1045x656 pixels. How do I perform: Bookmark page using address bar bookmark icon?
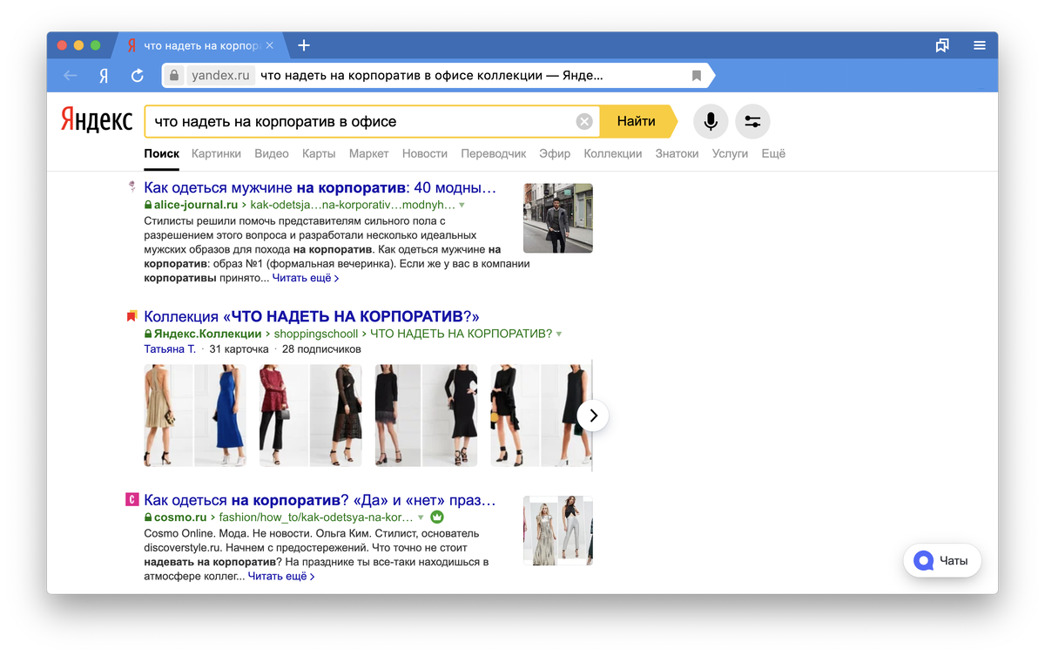[697, 76]
